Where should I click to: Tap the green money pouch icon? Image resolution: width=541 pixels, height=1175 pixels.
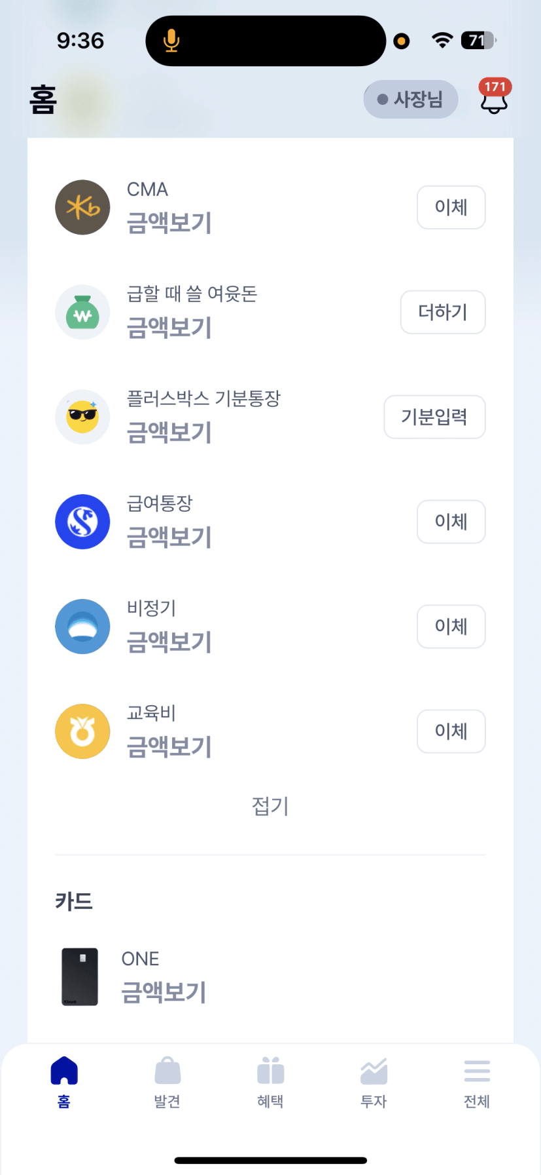[82, 313]
